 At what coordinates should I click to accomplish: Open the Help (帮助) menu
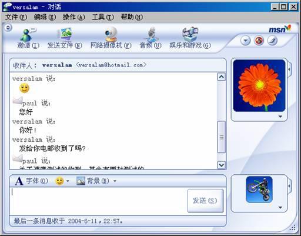coord(132,17)
